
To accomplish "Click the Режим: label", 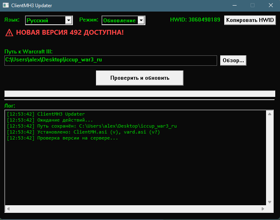I will tap(89, 20).
